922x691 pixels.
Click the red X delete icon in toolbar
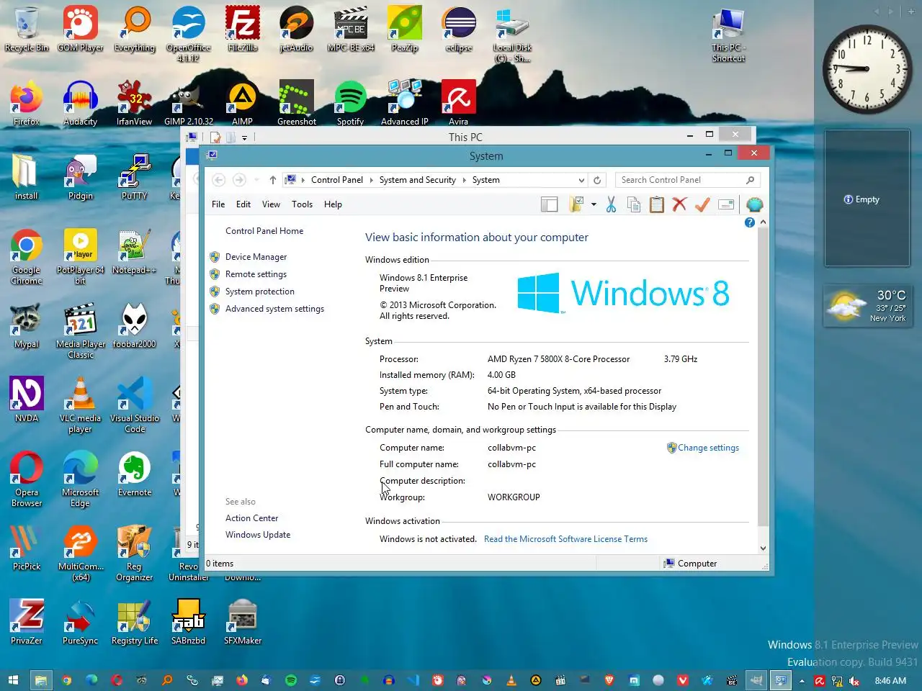pyautogui.click(x=679, y=205)
